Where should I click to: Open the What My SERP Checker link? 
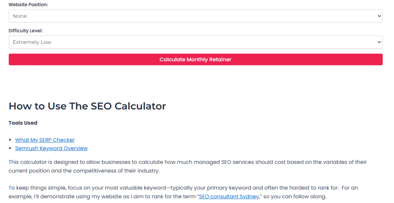(x=45, y=140)
